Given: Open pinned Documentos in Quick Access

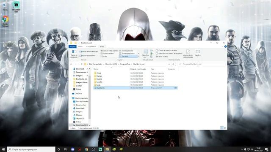Looking at the screenshot, I should click(x=81, y=72).
